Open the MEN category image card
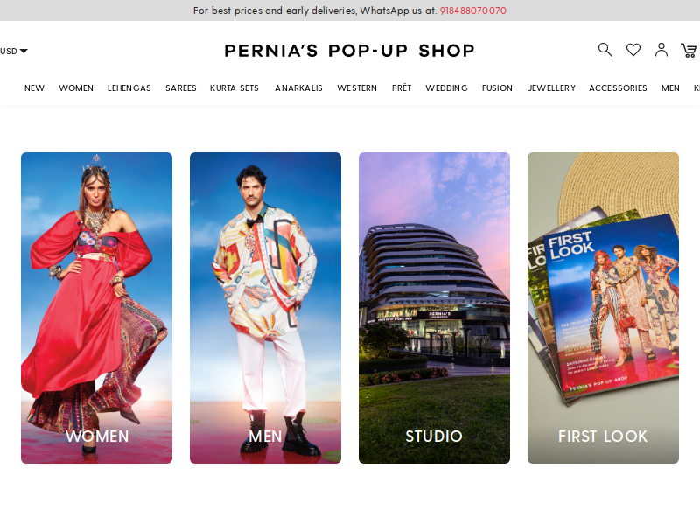This screenshot has height=525, width=700. pyautogui.click(x=265, y=308)
